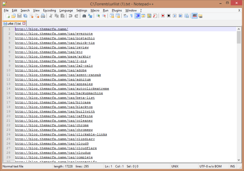
Task: Click 'length : 17228' status bar entry
Action: coord(63,166)
